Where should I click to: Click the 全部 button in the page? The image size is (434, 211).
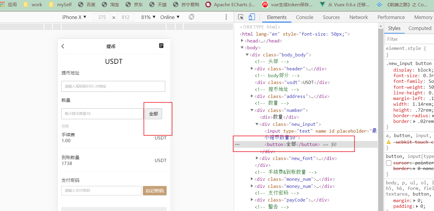coord(153,114)
